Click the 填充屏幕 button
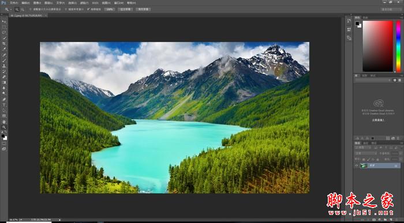 143,9
